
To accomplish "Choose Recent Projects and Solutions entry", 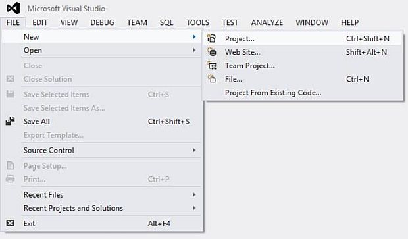I will coord(102,208).
